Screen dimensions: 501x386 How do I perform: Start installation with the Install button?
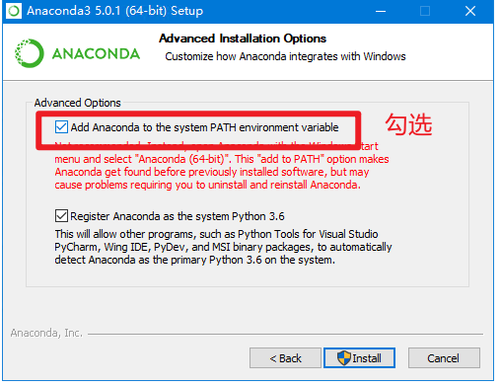pyautogui.click(x=359, y=358)
